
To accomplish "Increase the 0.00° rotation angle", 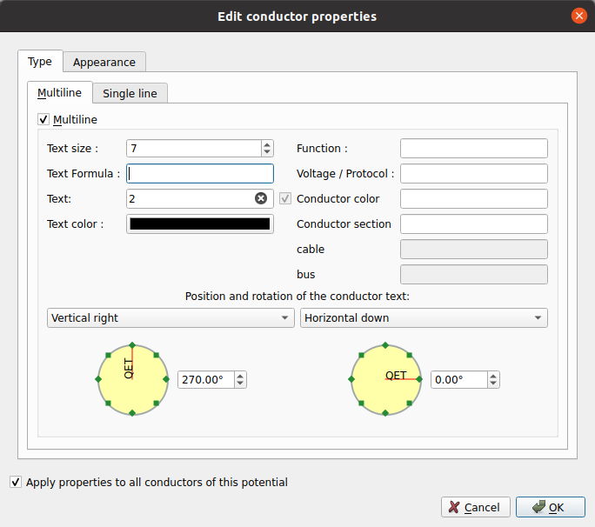I will pos(493,376).
